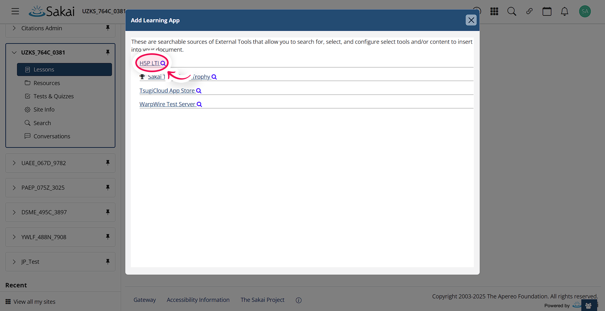Open the calendar icon in top bar
Image resolution: width=605 pixels, height=311 pixels.
click(x=547, y=11)
